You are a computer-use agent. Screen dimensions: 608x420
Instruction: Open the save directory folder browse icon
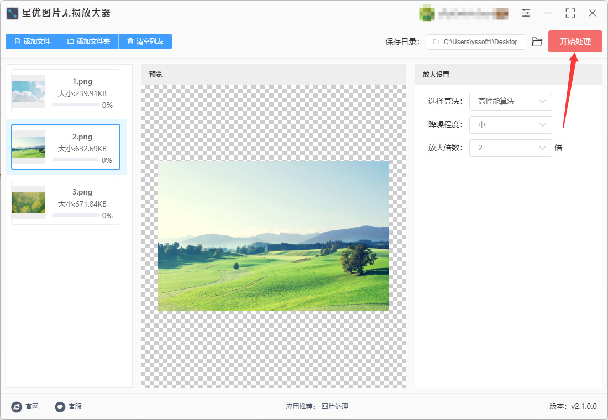coord(537,42)
